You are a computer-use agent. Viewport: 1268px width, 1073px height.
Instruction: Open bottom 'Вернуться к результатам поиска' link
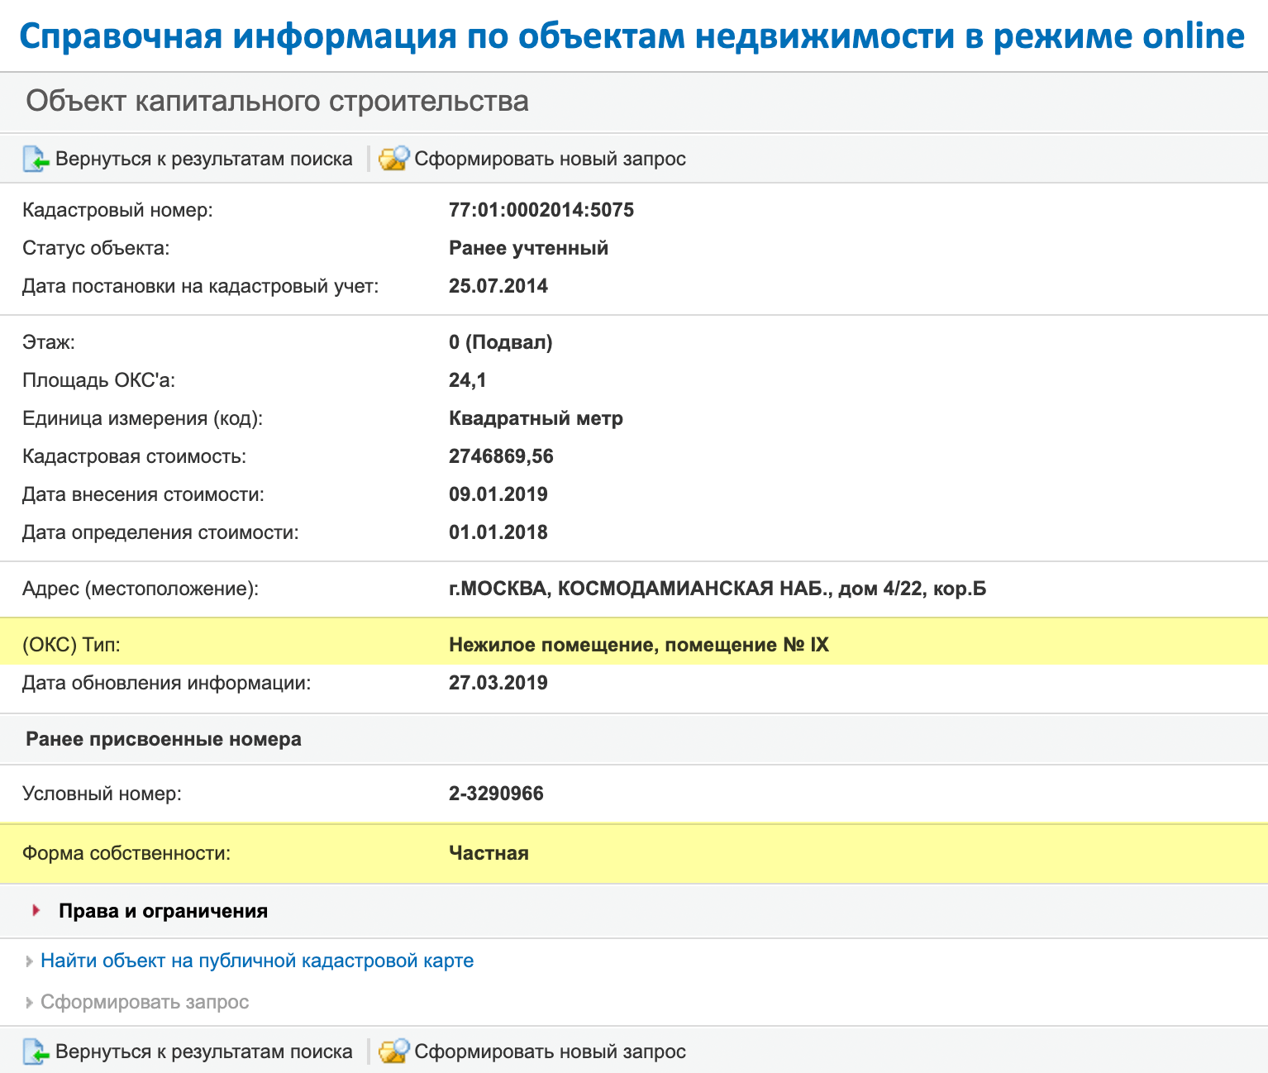pos(203,1052)
